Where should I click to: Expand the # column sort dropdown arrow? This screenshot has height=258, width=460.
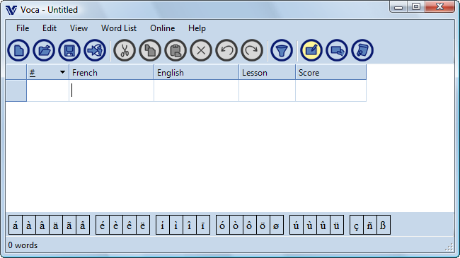62,72
